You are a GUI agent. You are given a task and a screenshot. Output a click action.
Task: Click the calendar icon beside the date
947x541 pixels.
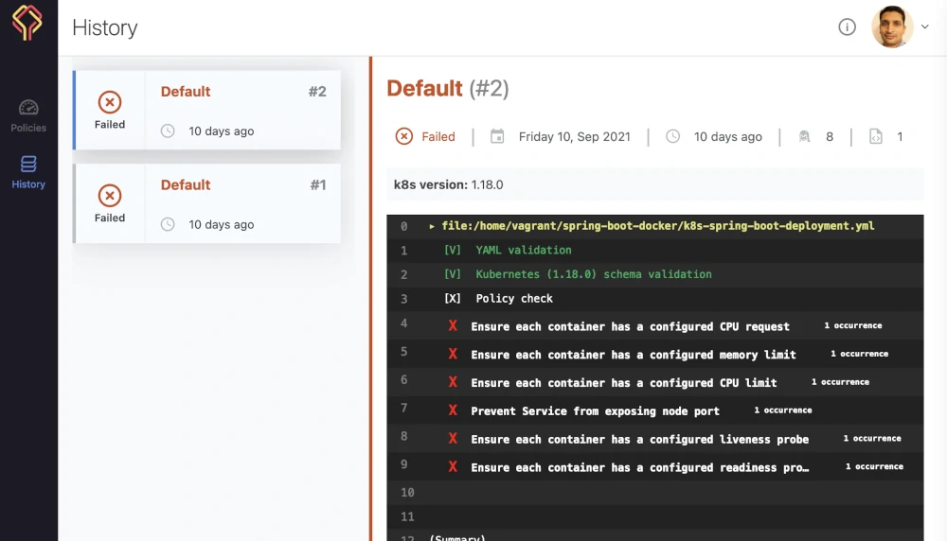pyautogui.click(x=497, y=136)
